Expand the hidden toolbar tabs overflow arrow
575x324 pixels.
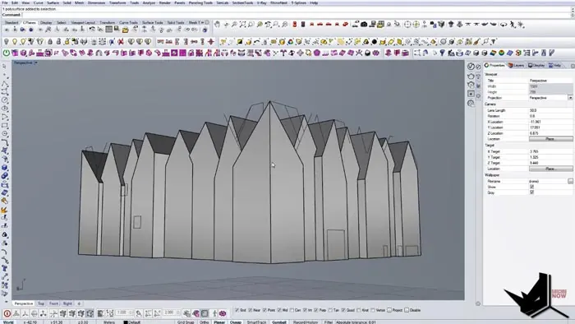pos(202,22)
